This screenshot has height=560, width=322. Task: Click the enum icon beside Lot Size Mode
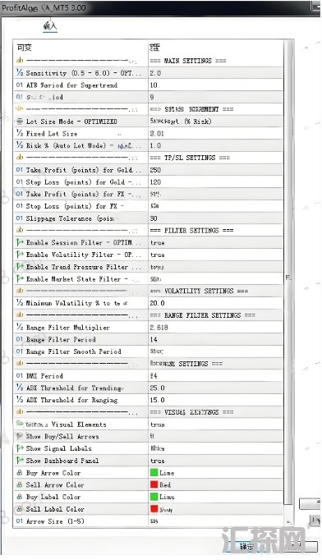(x=20, y=121)
